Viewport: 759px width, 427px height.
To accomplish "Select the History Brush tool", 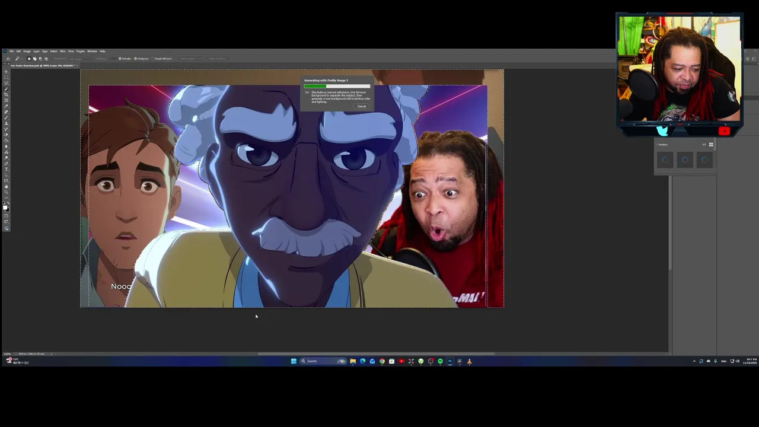I will coord(7,129).
